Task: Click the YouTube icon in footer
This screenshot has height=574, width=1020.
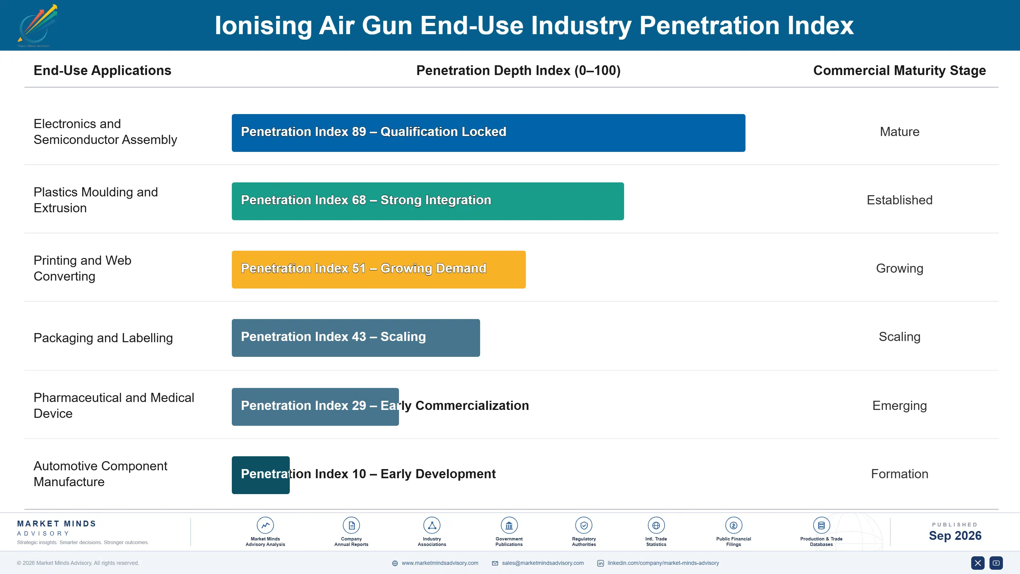Action: [x=996, y=563]
